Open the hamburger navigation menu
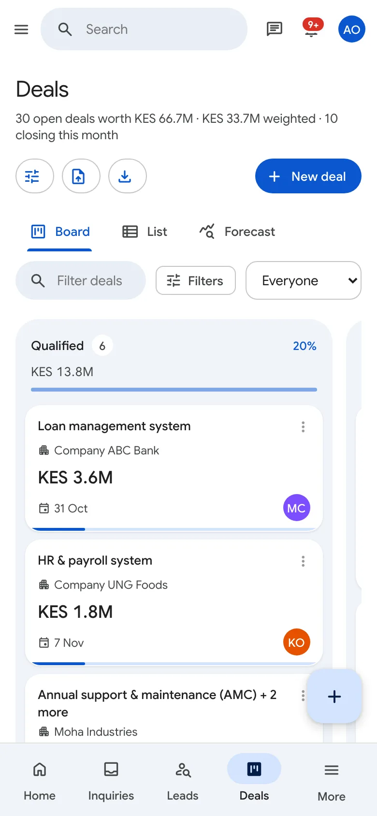Screen dimensions: 377x816 tap(21, 29)
